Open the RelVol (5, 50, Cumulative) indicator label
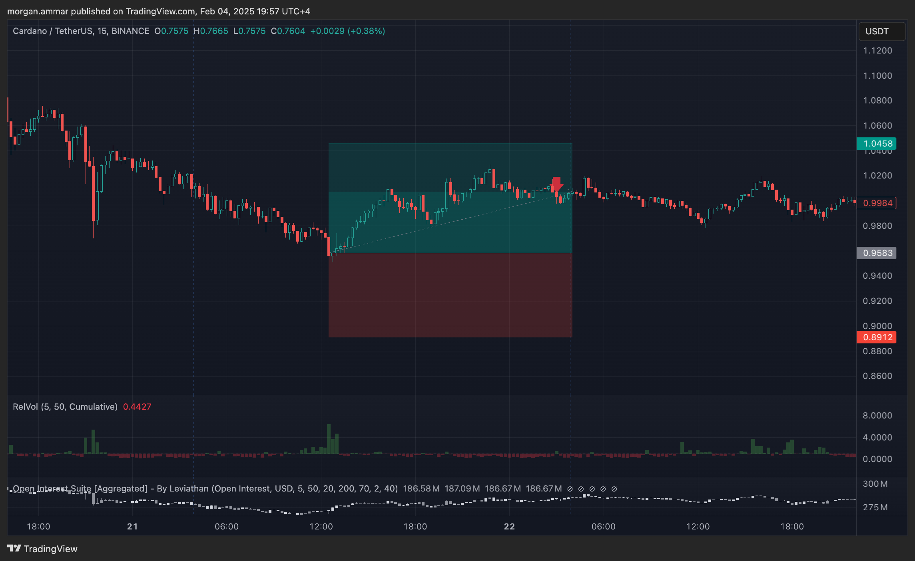The height and width of the screenshot is (561, 915). 65,406
